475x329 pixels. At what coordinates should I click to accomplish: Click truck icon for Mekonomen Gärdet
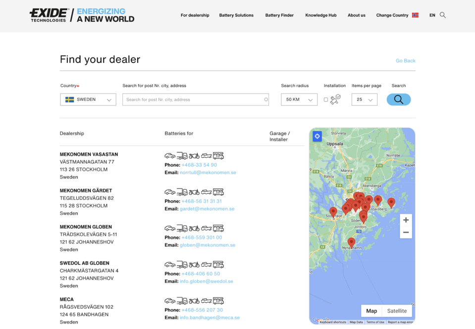pyautogui.click(x=182, y=192)
